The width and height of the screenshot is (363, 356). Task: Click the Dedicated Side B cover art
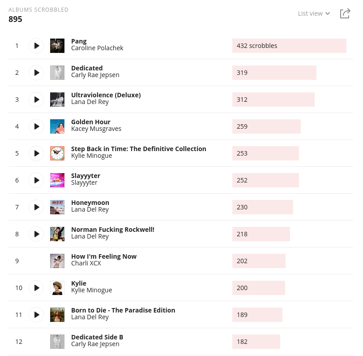click(x=57, y=342)
